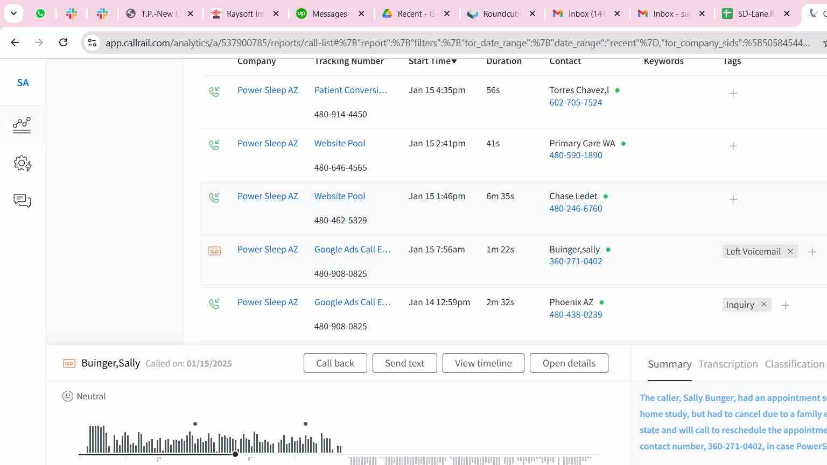Open the Analytics chart icon in sidebar
The width and height of the screenshot is (827, 465).
click(22, 125)
